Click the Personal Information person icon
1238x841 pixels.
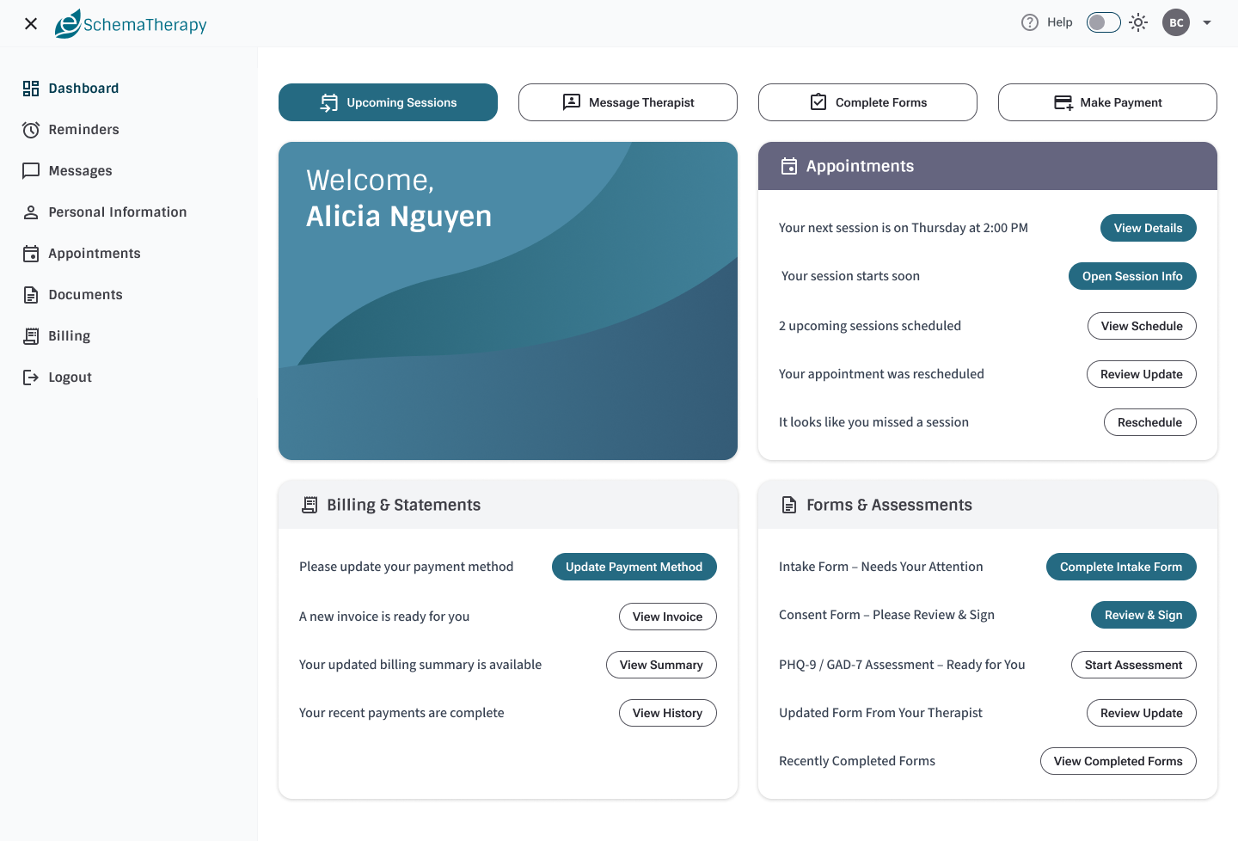click(31, 212)
